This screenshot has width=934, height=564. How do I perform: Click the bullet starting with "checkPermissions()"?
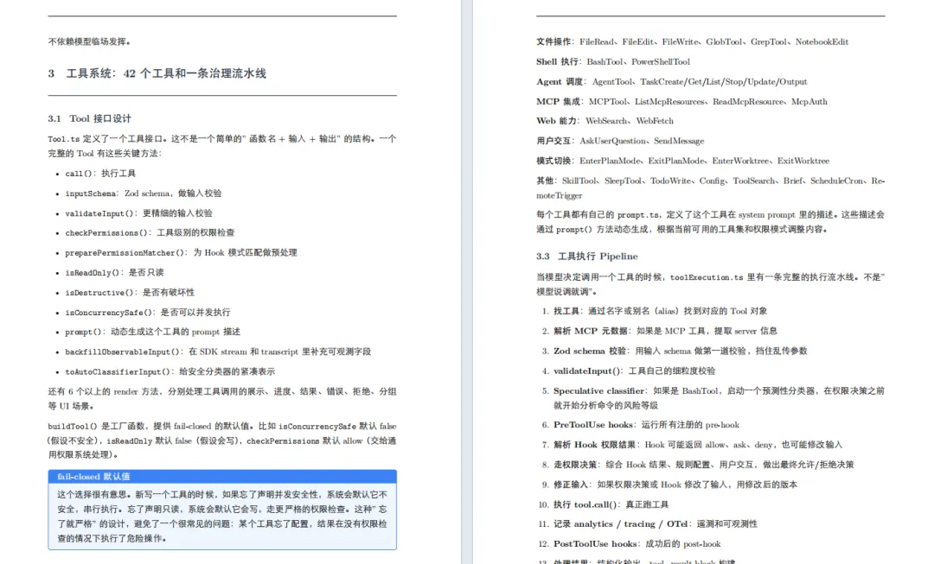tap(150, 232)
